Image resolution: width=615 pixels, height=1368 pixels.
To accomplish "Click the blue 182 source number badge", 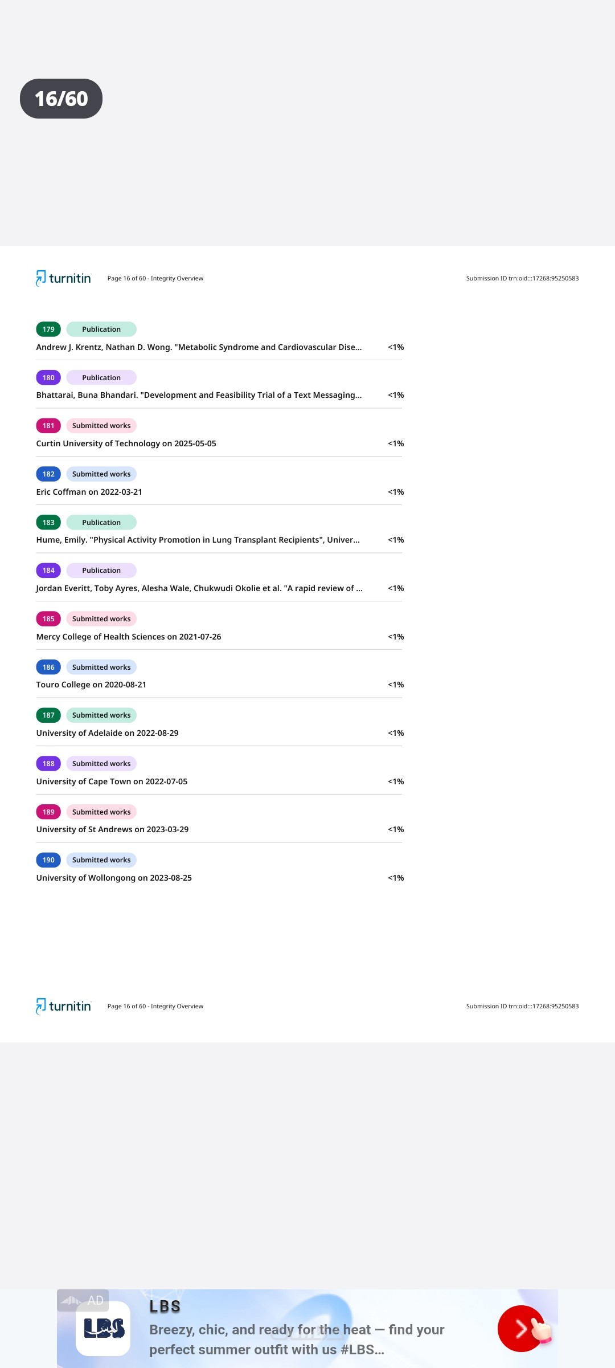I will click(48, 474).
